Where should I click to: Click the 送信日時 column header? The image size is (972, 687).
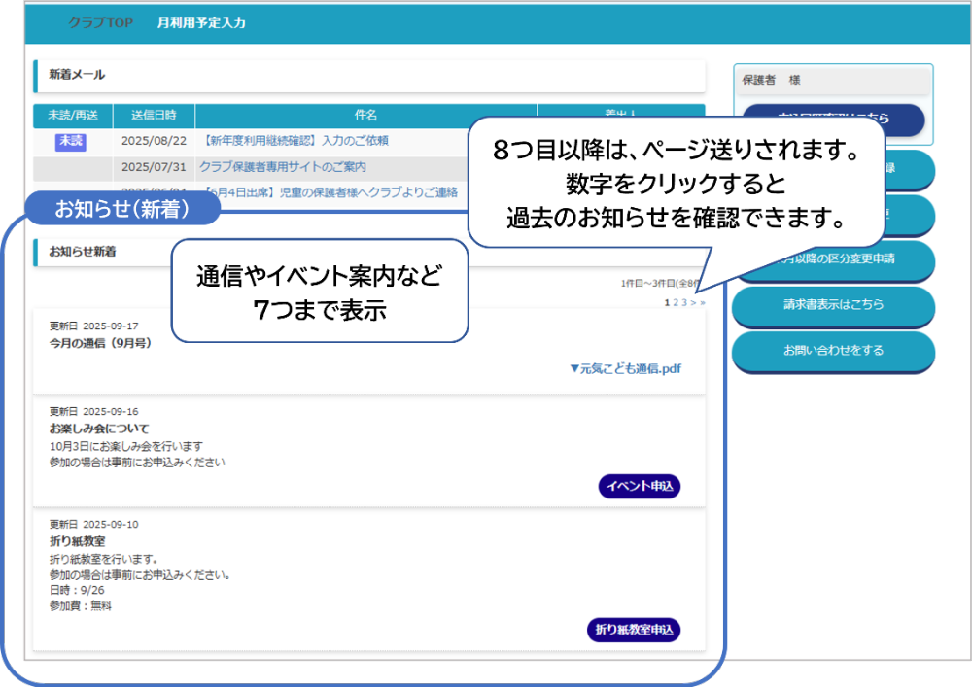154,115
